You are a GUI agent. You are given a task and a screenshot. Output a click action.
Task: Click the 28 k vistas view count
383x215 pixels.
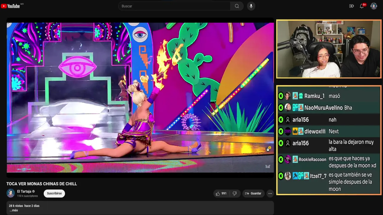(16, 206)
